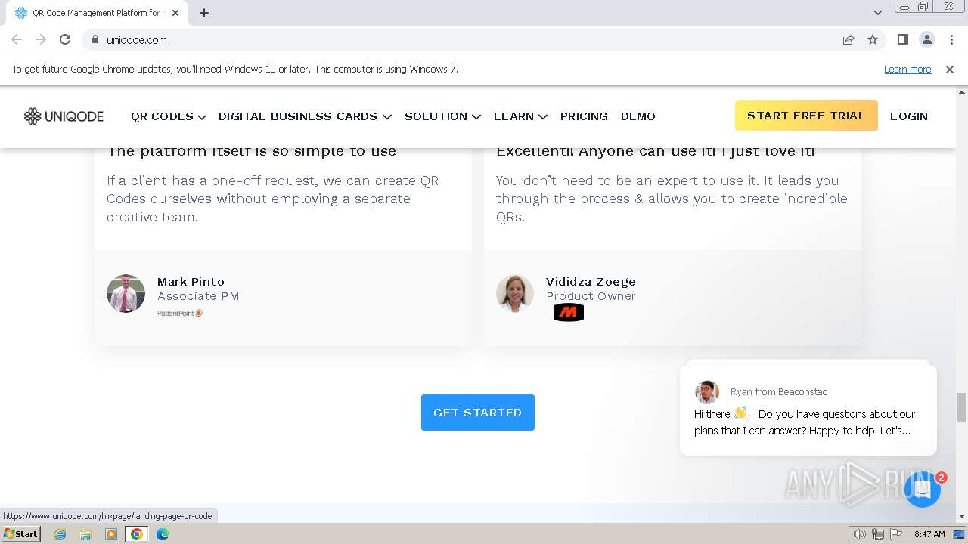Launch Internet Explorer from the taskbar
Image resolution: width=968 pixels, height=544 pixels.
point(60,534)
